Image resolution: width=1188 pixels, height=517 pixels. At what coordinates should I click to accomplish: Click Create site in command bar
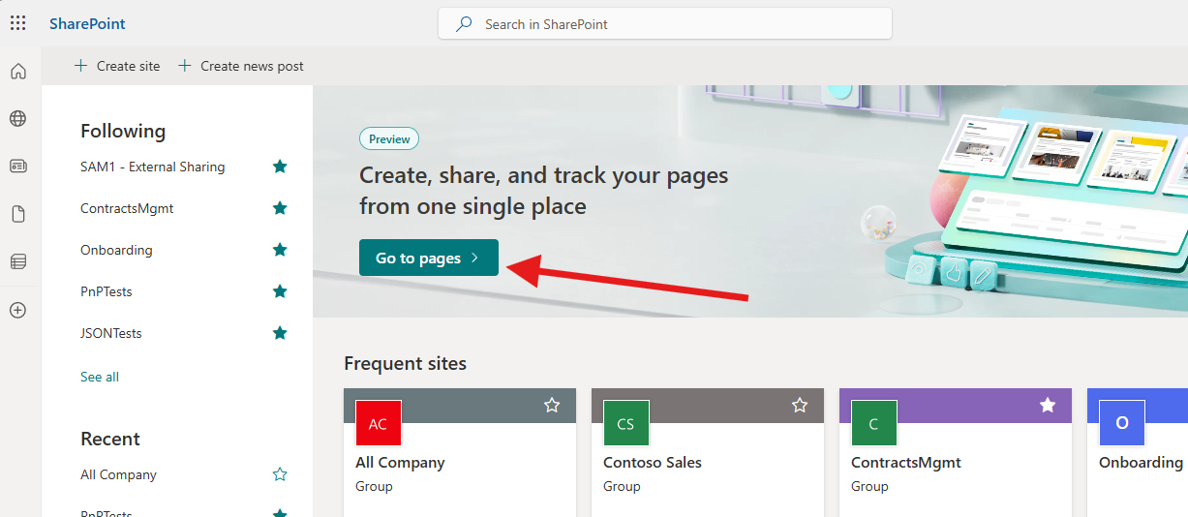point(117,66)
